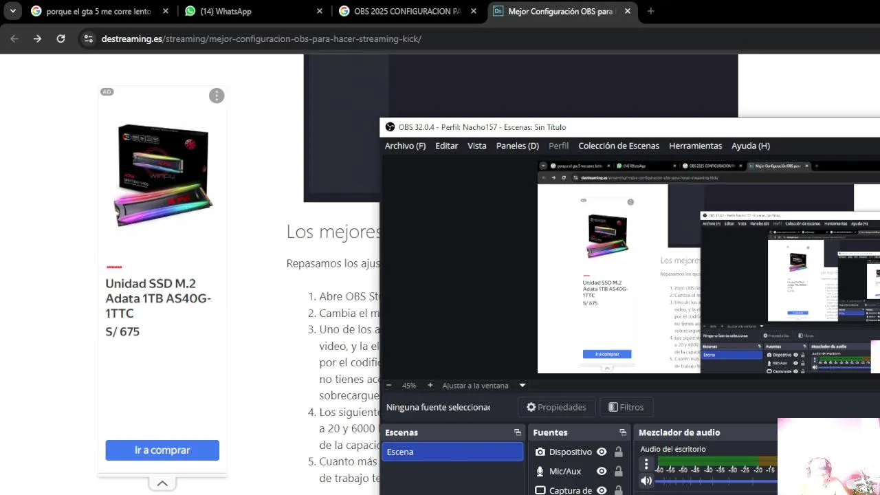Toggle visibility of 'Captura de' source
Screen dimensions: 880x495
(602, 490)
